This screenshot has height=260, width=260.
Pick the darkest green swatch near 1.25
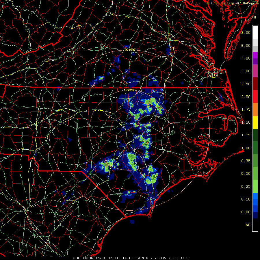tap(255, 135)
